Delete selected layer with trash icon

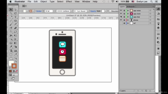coord(150,91)
